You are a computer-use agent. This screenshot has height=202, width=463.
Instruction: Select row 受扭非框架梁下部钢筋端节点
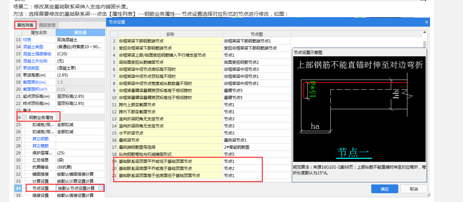coord(201,48)
